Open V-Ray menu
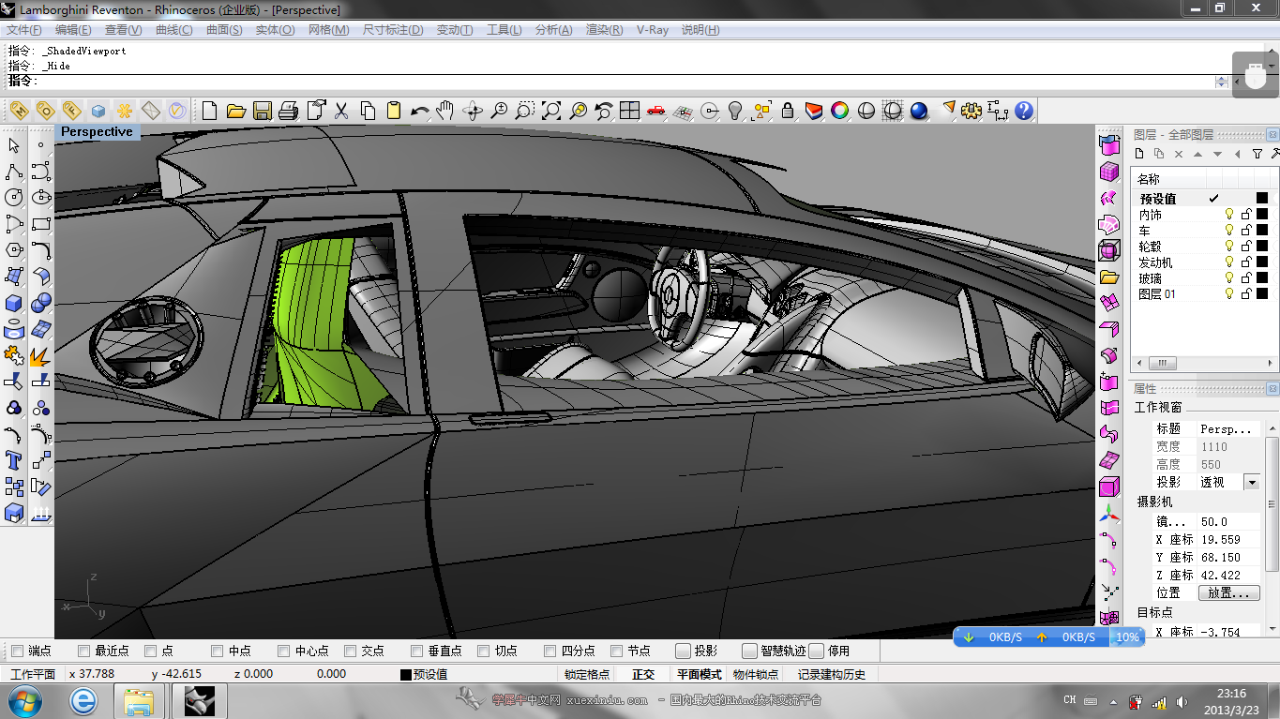1280x719 pixels. [653, 30]
